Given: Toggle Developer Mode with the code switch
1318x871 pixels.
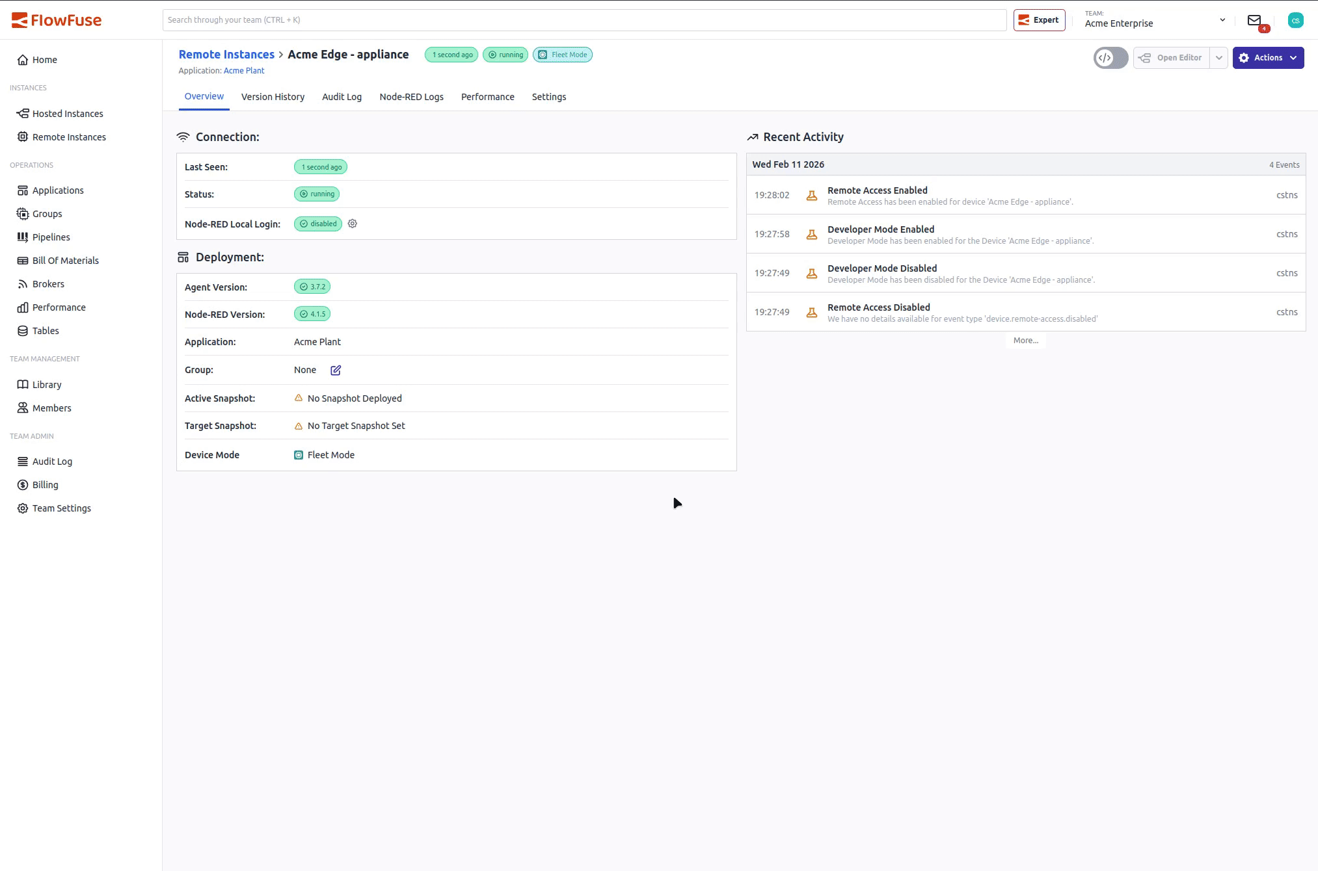Looking at the screenshot, I should (x=1110, y=58).
